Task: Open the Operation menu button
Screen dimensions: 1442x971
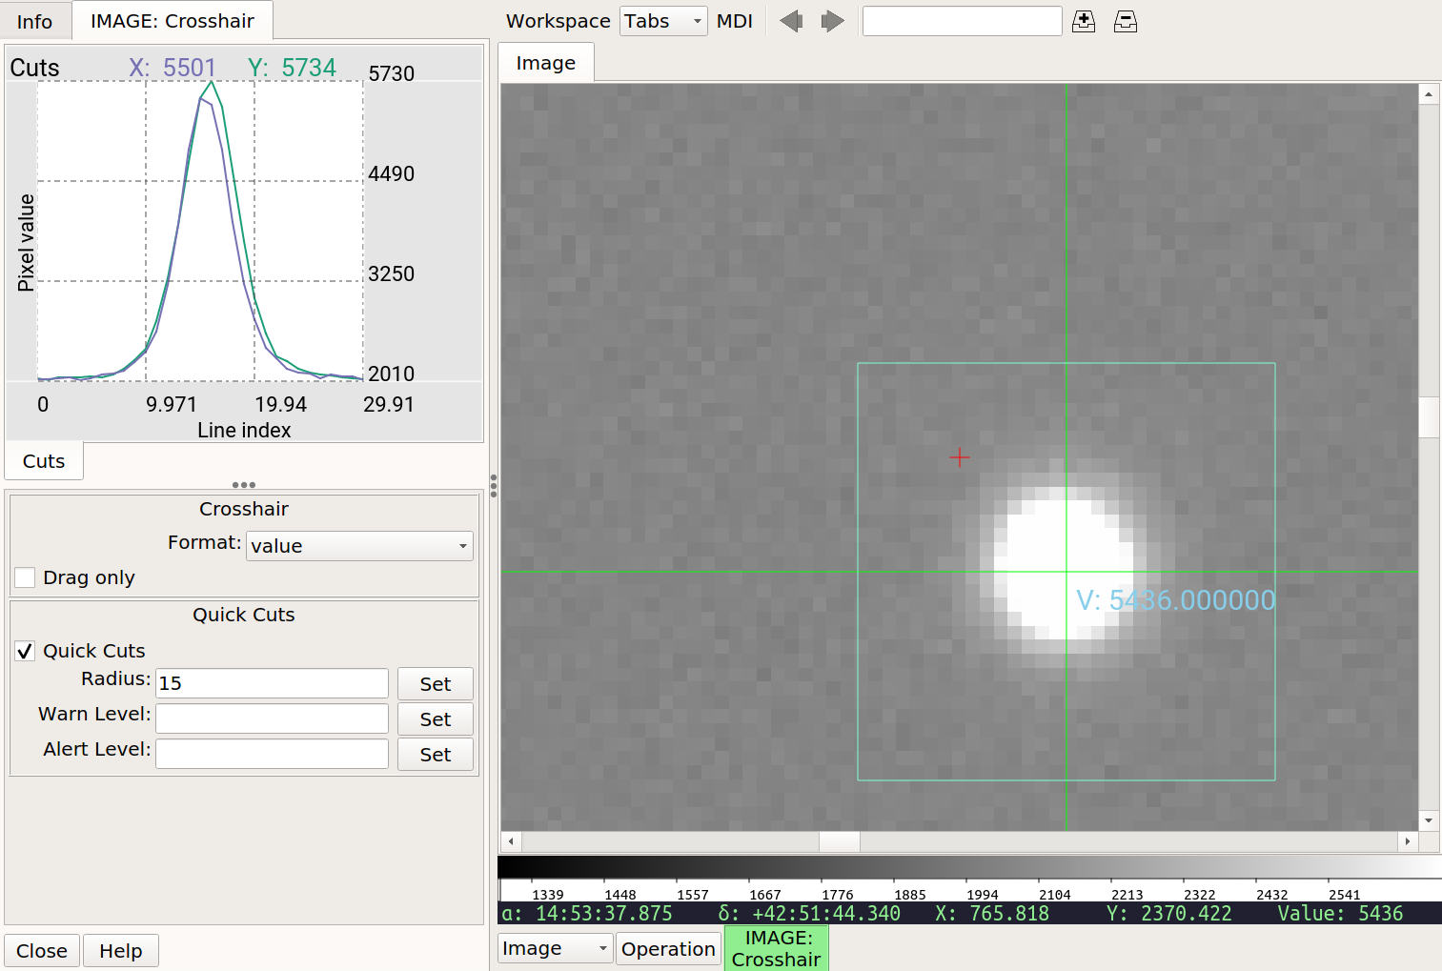Action: click(668, 949)
